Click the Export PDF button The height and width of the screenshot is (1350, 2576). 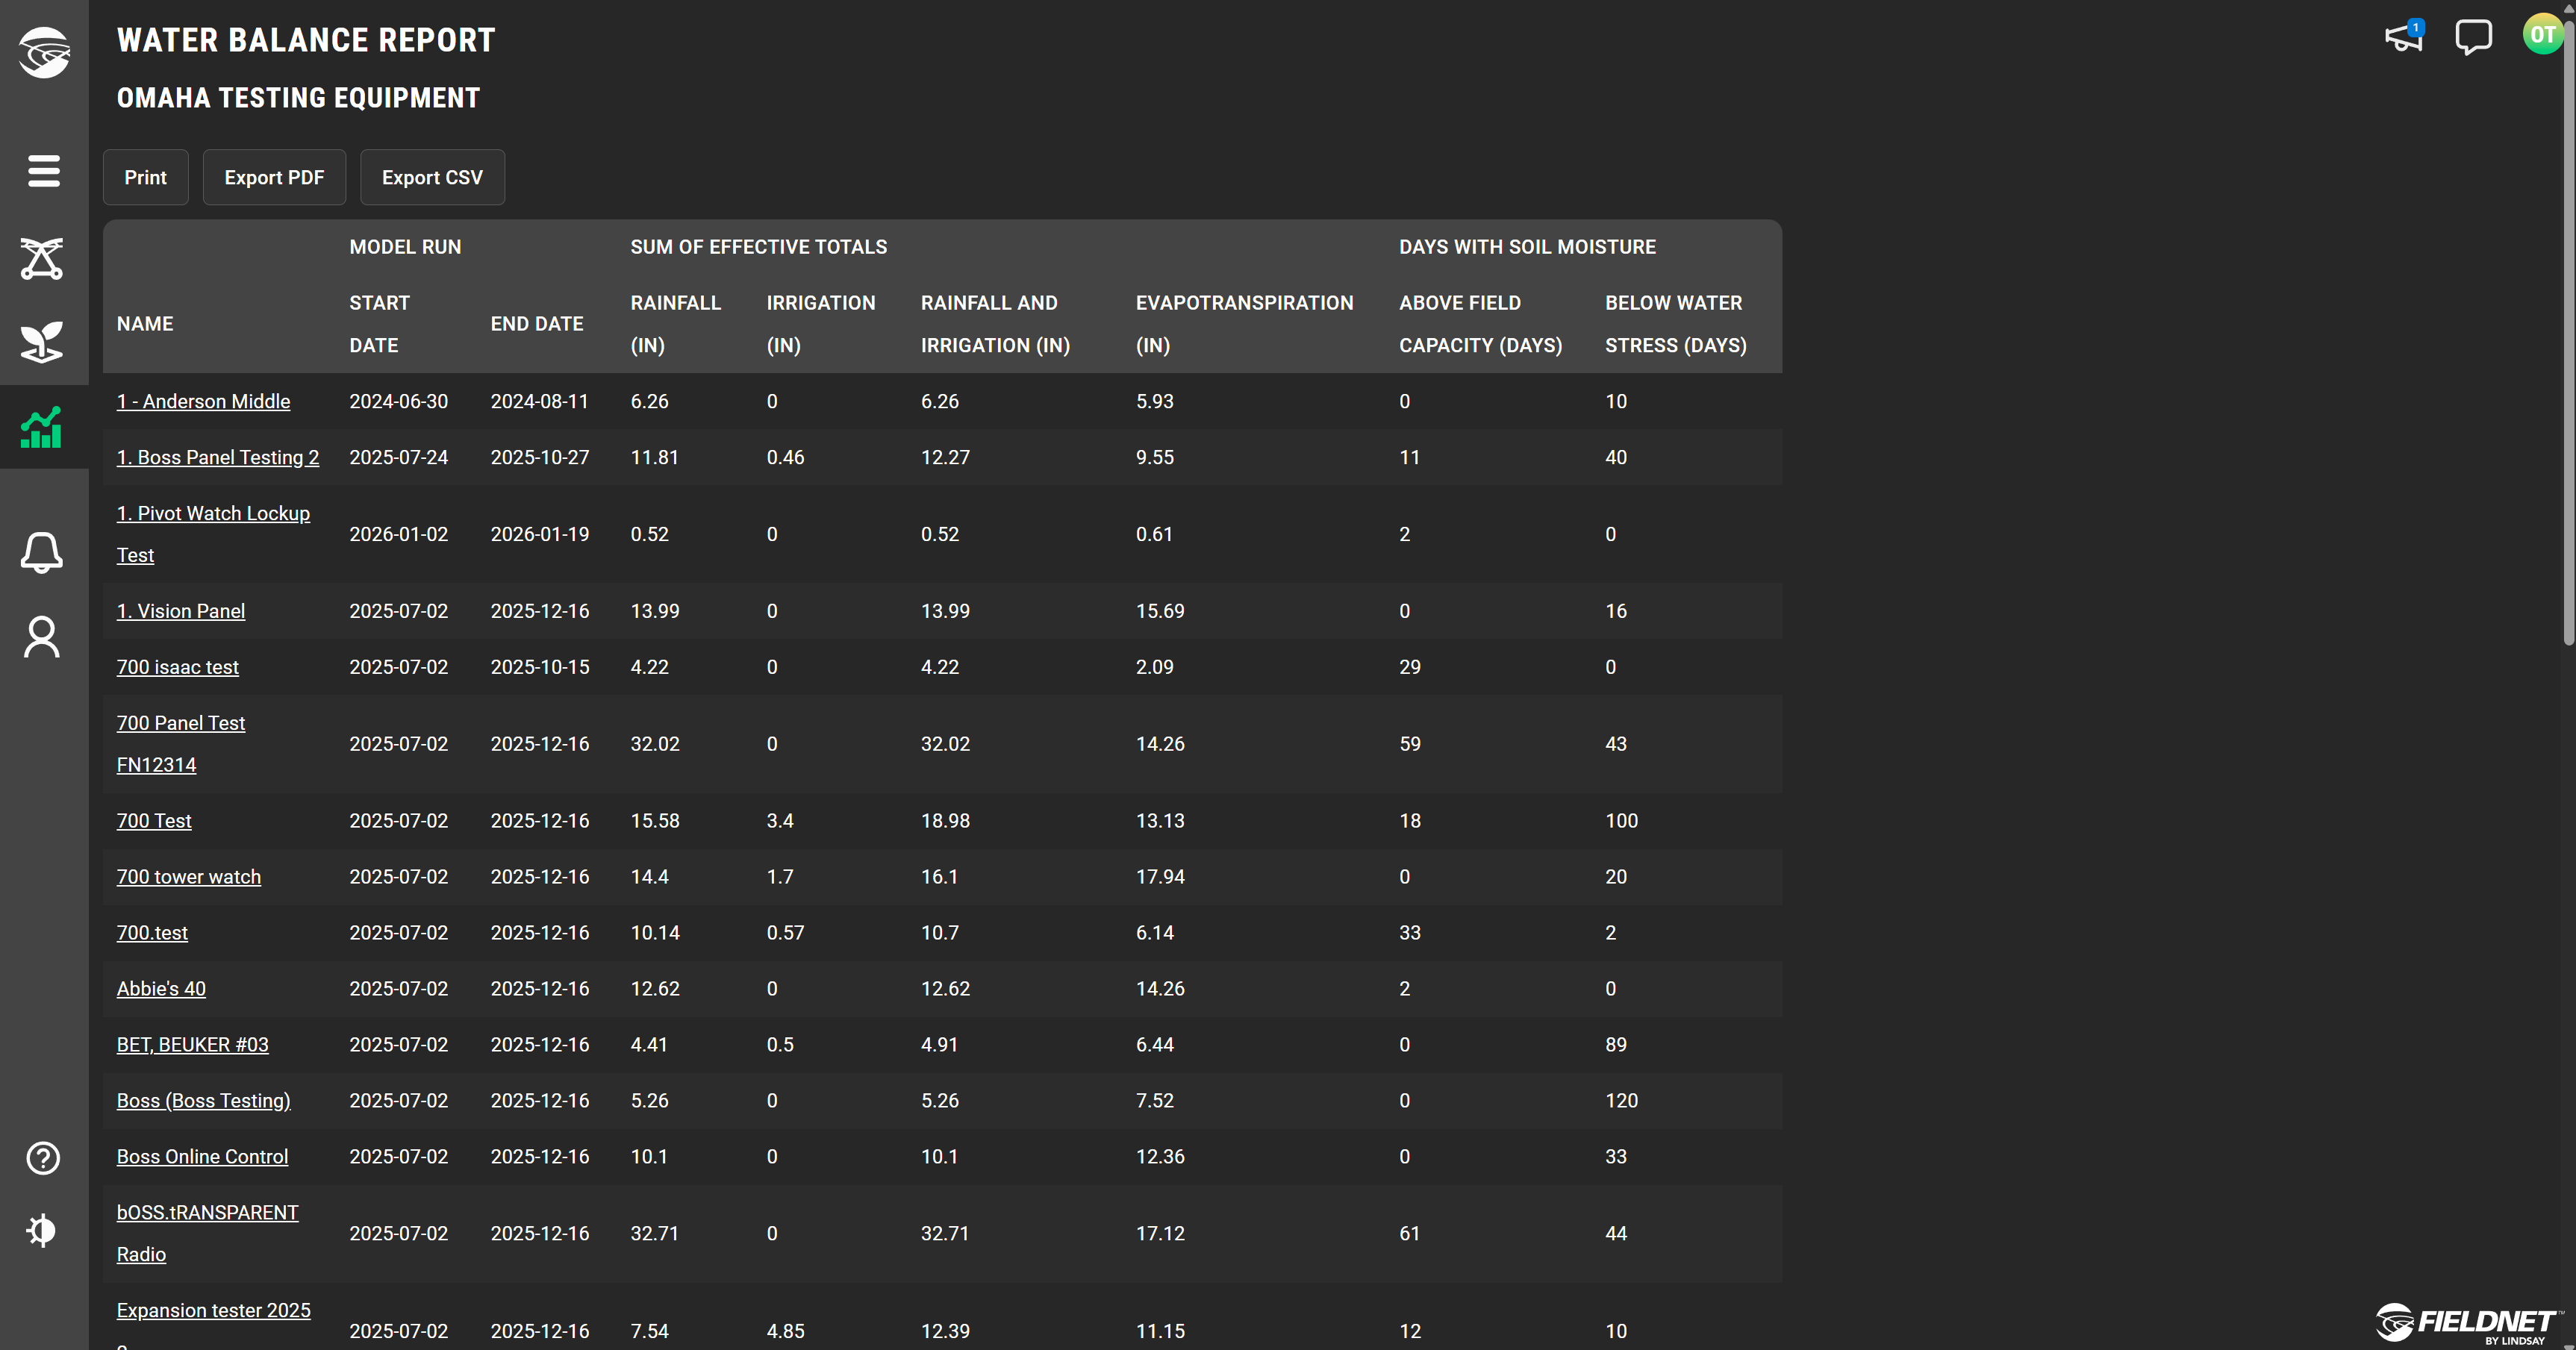274,177
